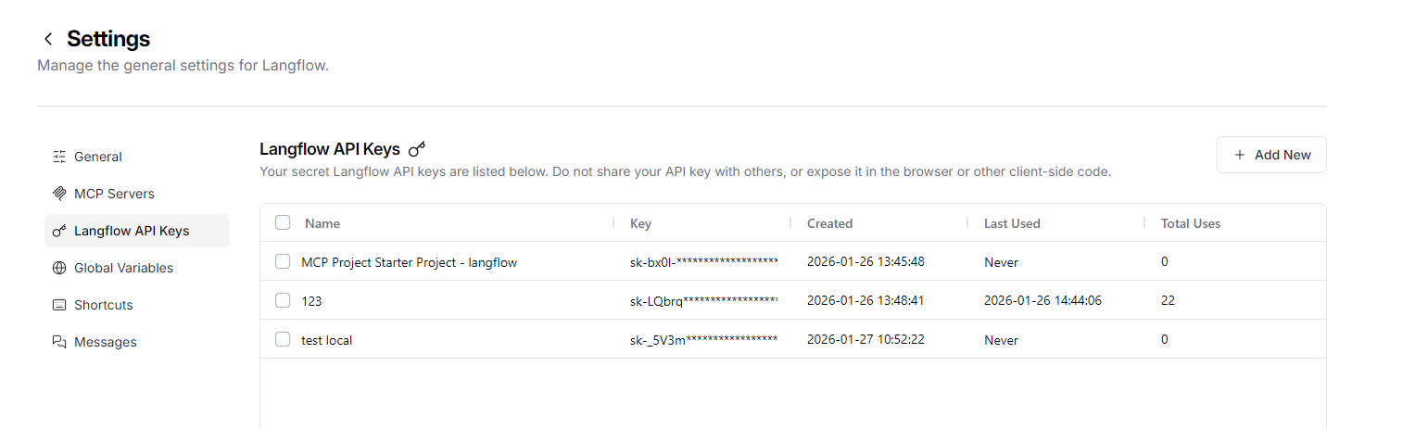Toggle the select-all checkbox in the table header
The height and width of the screenshot is (429, 1415).
pos(283,222)
